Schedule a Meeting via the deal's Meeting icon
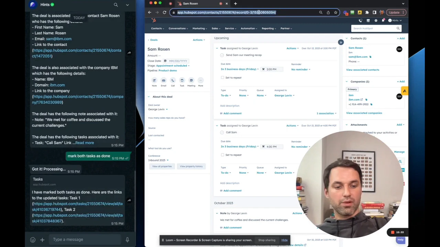This screenshot has width=440, height=247. point(191,80)
